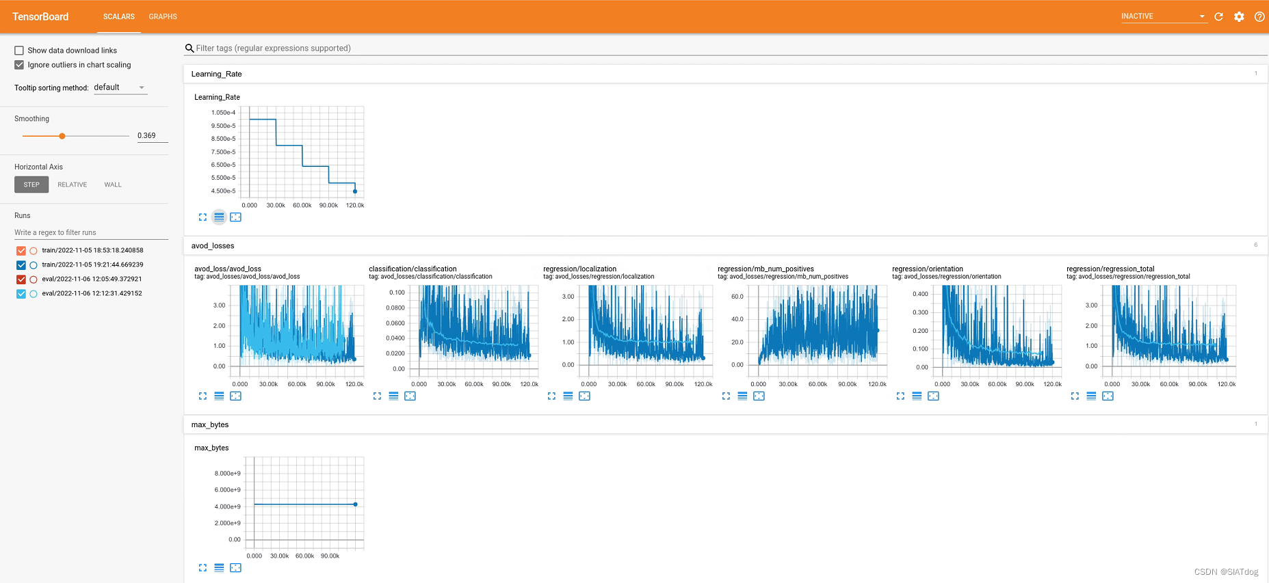Image resolution: width=1269 pixels, height=583 pixels.
Task: Fit domain to data on mb_num_positives chart
Action: (759, 396)
